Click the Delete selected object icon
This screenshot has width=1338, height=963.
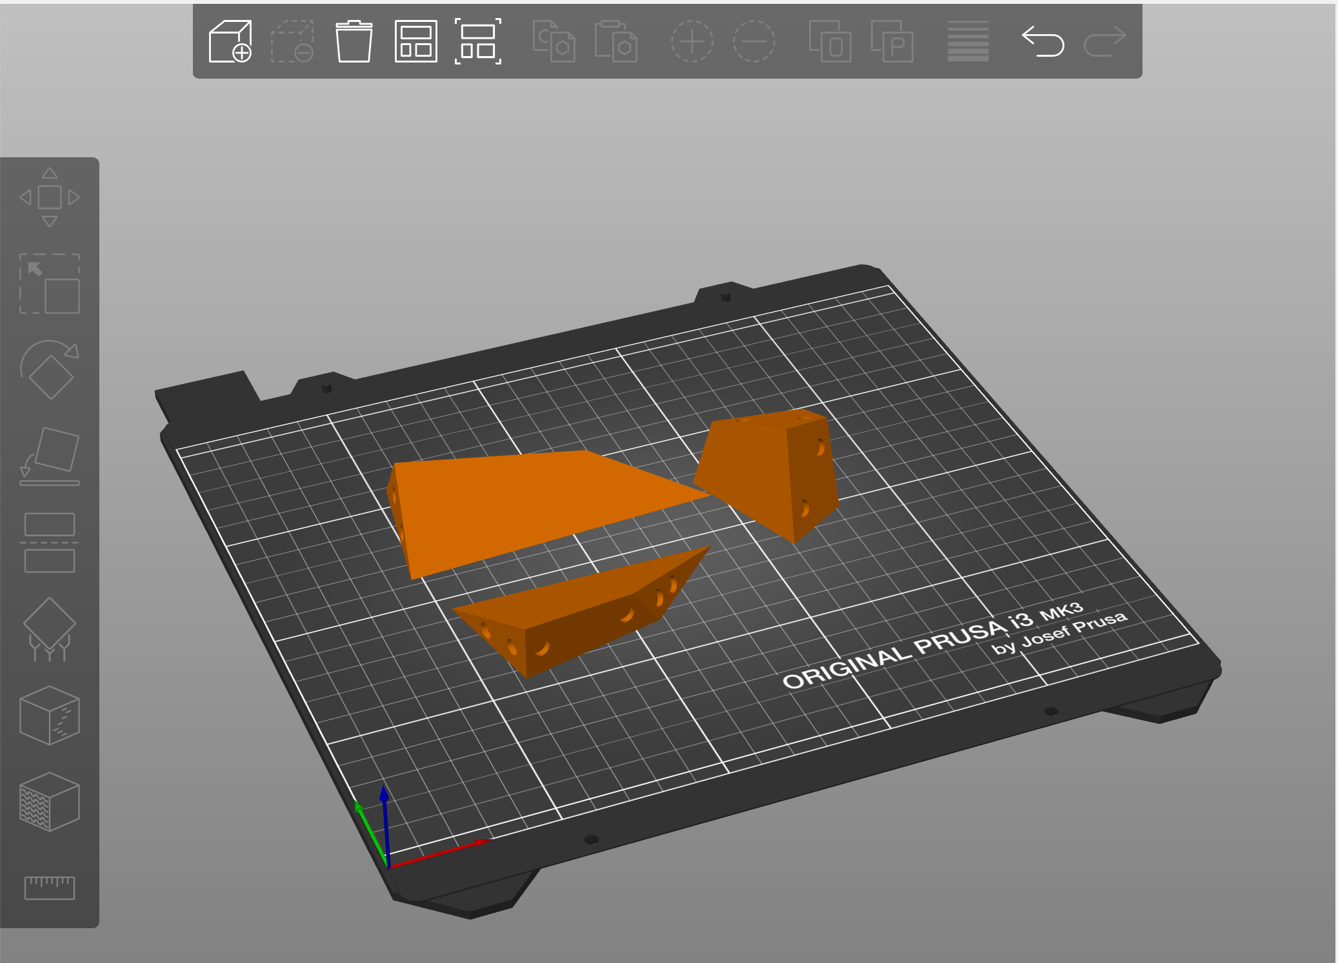(x=292, y=41)
